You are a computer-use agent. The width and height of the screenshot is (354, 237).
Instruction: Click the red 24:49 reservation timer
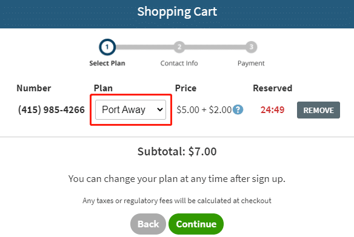[273, 110]
